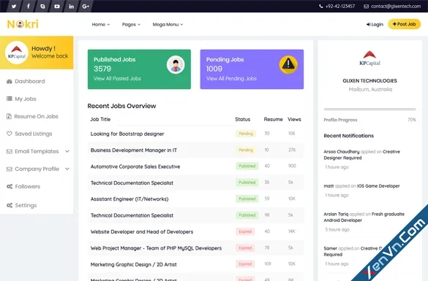The width and height of the screenshot is (428, 281).
Task: Click View All Posted Jobs link
Action: [x=117, y=79]
